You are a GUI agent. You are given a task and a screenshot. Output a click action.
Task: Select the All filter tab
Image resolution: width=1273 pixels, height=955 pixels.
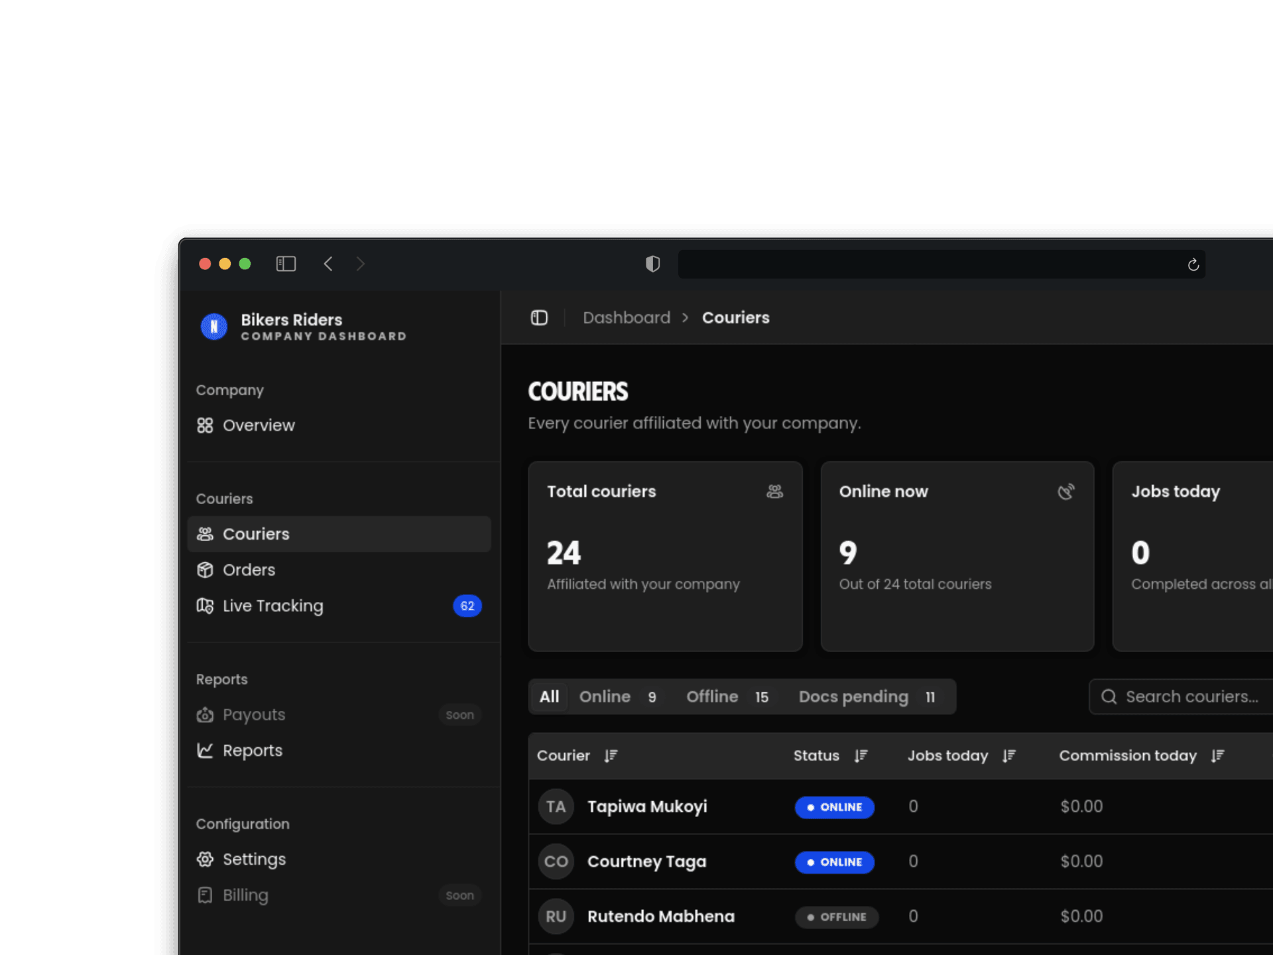point(549,696)
